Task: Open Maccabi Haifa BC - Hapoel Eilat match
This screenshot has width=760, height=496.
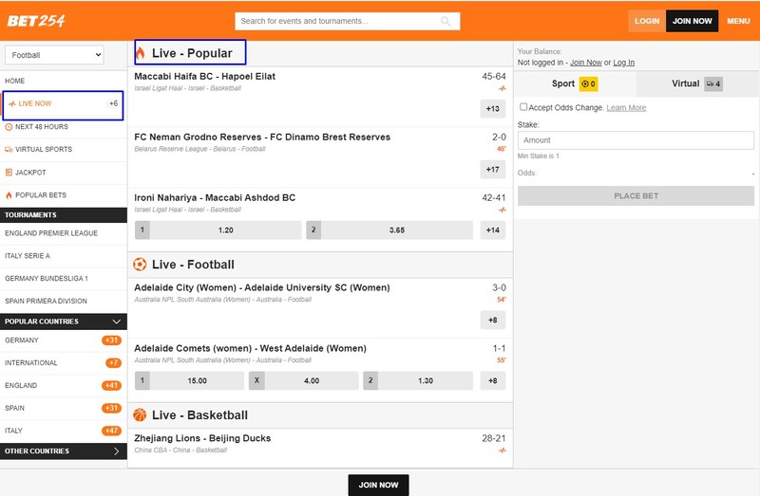Action: pos(204,77)
